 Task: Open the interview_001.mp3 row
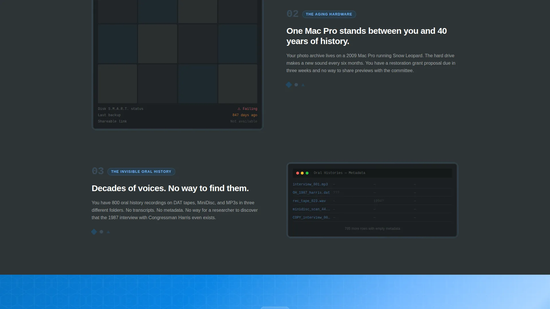click(x=372, y=184)
